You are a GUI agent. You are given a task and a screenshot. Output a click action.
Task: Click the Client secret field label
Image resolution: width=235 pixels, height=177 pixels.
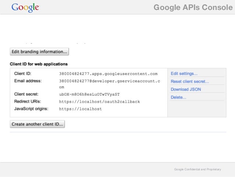point(27,94)
